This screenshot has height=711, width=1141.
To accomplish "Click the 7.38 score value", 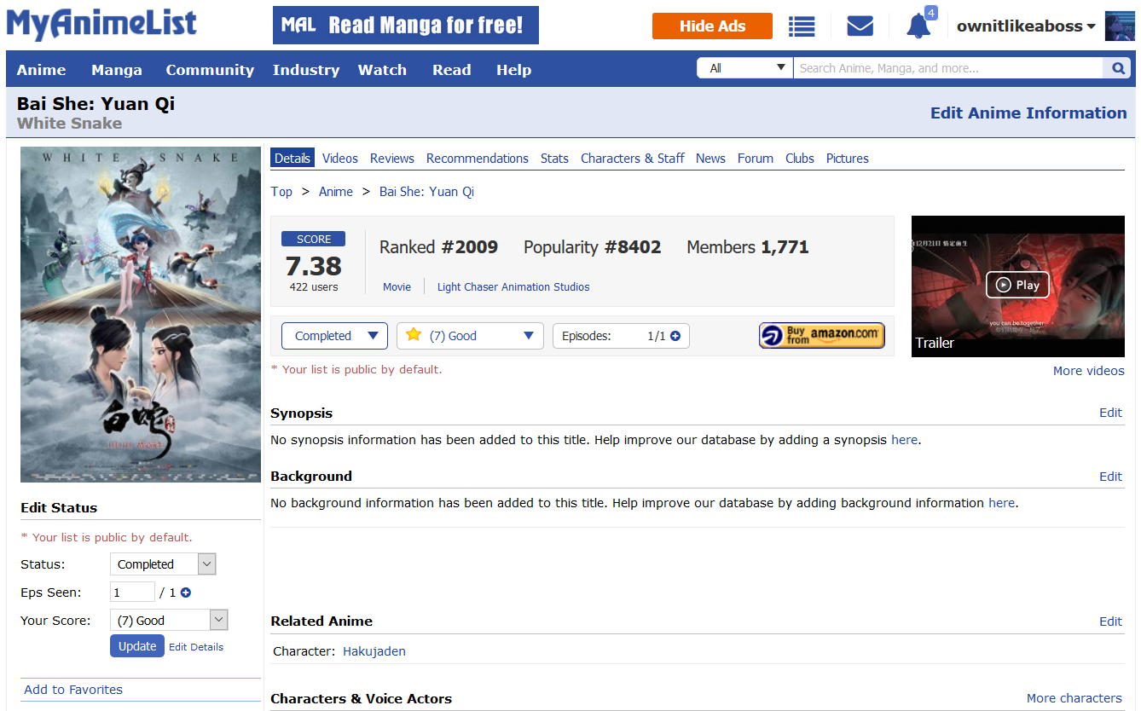I will pos(313,266).
